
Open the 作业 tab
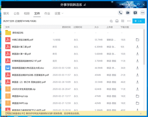click(x=47, y=13)
